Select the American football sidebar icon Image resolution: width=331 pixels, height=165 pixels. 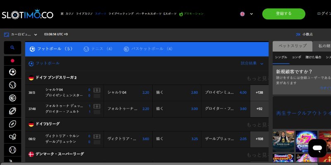[x=12, y=111]
